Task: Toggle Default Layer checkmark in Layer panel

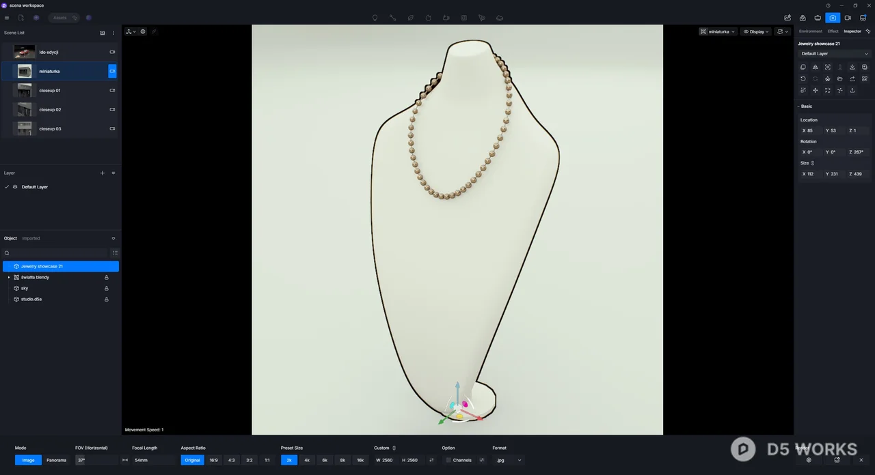Action: tap(7, 187)
